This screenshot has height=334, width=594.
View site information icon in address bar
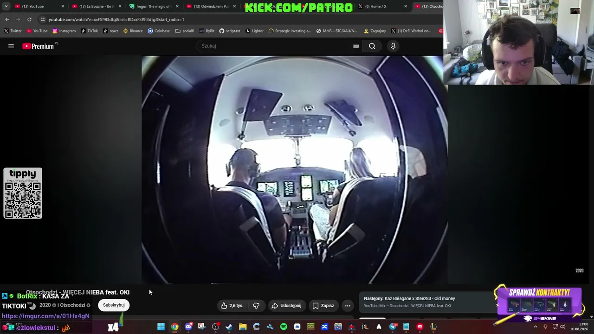42,19
